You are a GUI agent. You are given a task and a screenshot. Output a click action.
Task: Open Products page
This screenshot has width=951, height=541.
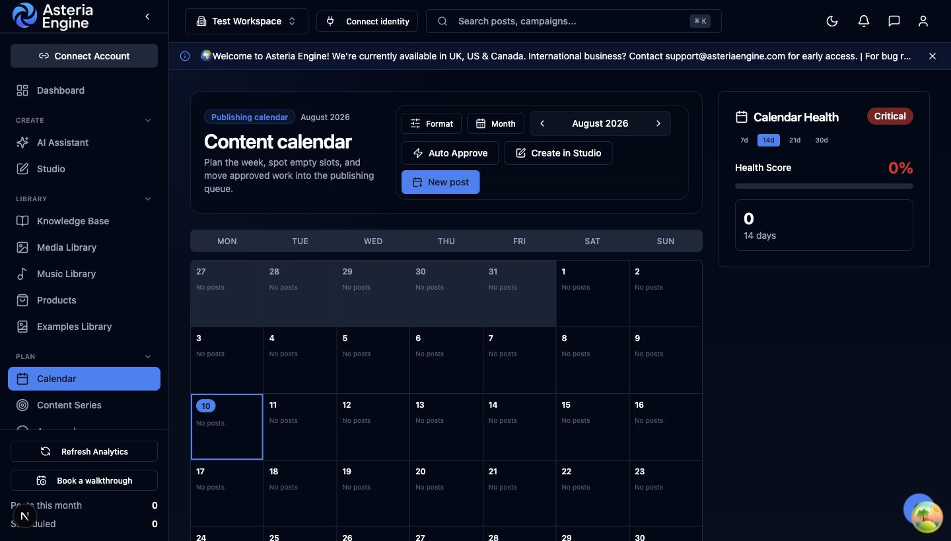[84, 300]
